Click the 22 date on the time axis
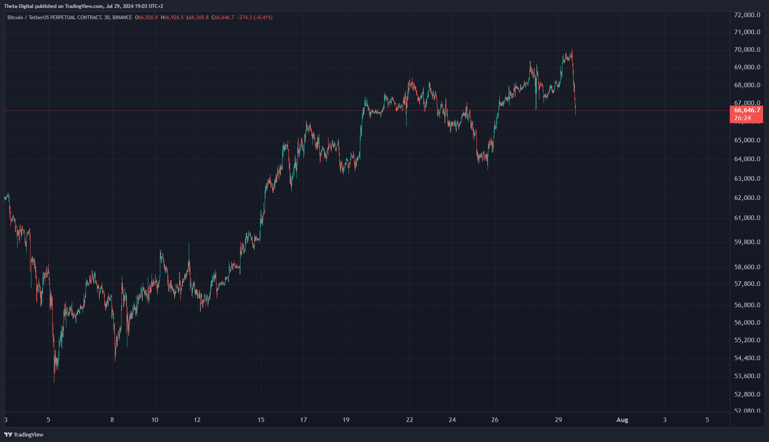This screenshot has height=442, width=769. (410, 420)
